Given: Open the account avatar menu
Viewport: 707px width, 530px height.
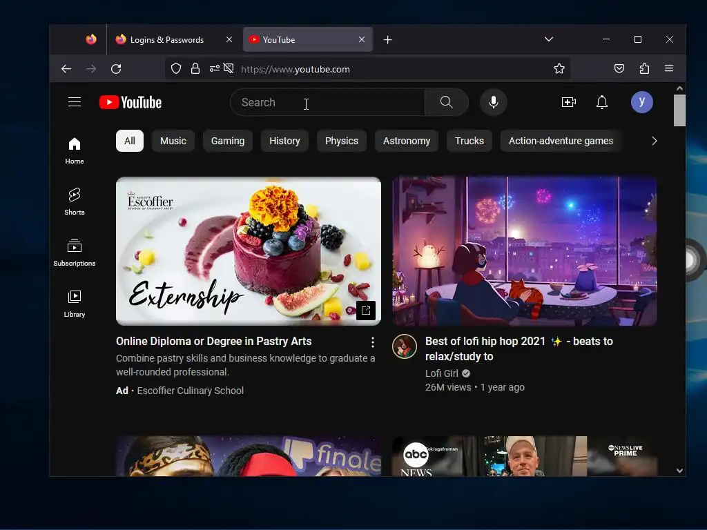Looking at the screenshot, I should click(642, 102).
